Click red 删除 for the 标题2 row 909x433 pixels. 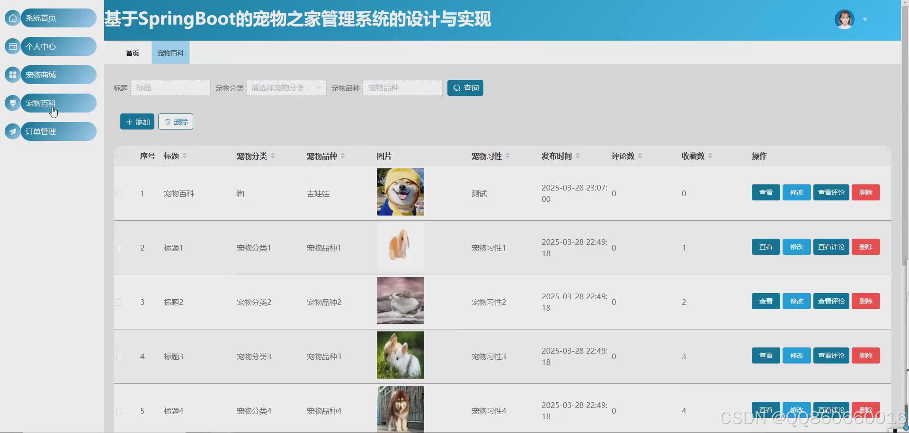coord(866,301)
